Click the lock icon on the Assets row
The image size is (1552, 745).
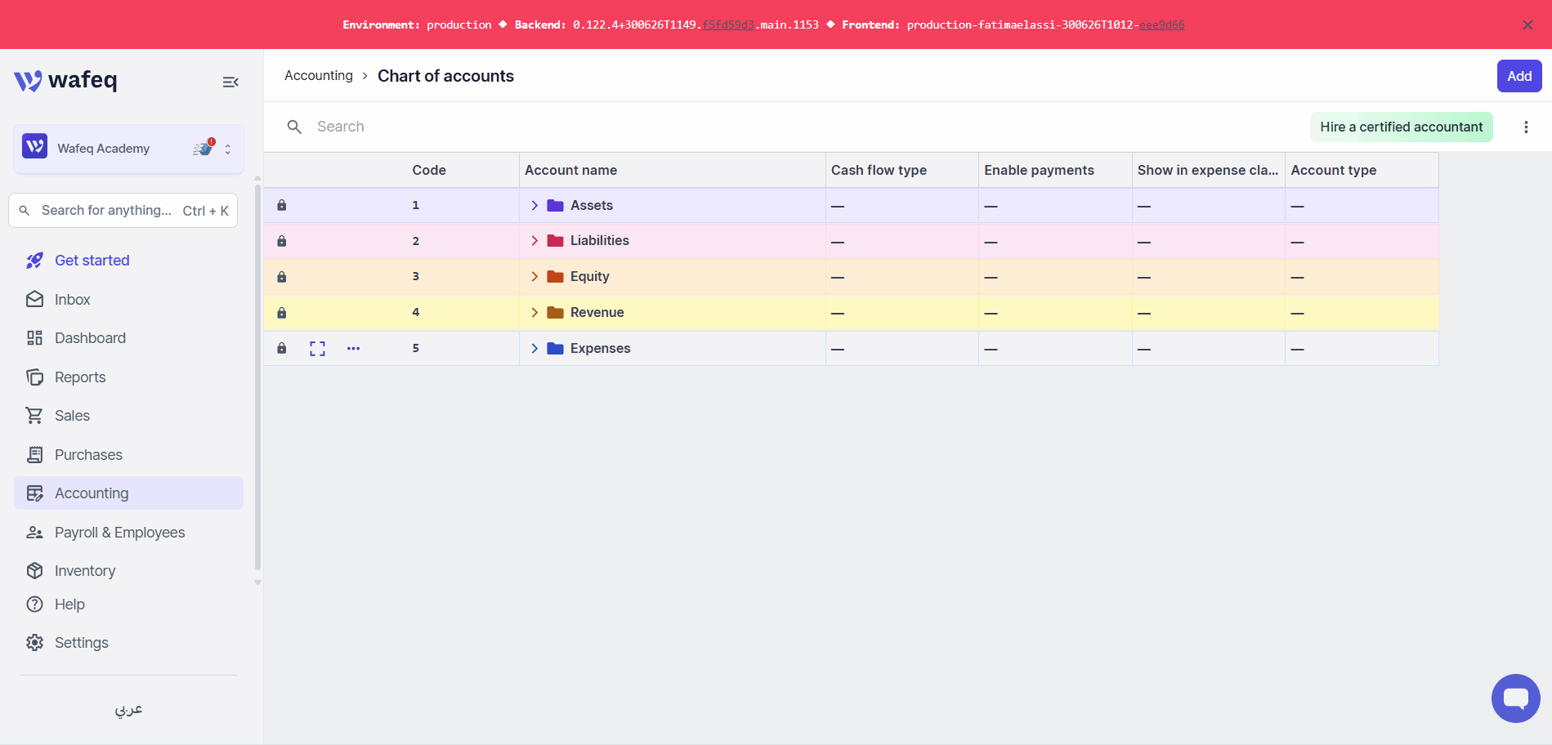point(281,205)
